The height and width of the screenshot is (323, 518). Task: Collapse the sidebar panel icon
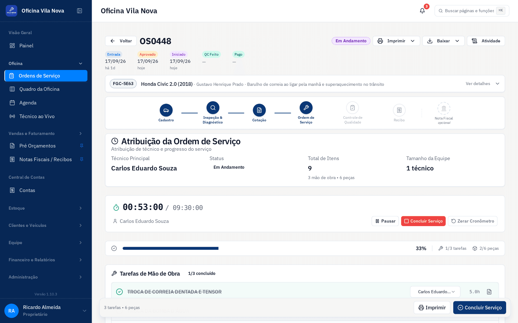pyautogui.click(x=79, y=11)
